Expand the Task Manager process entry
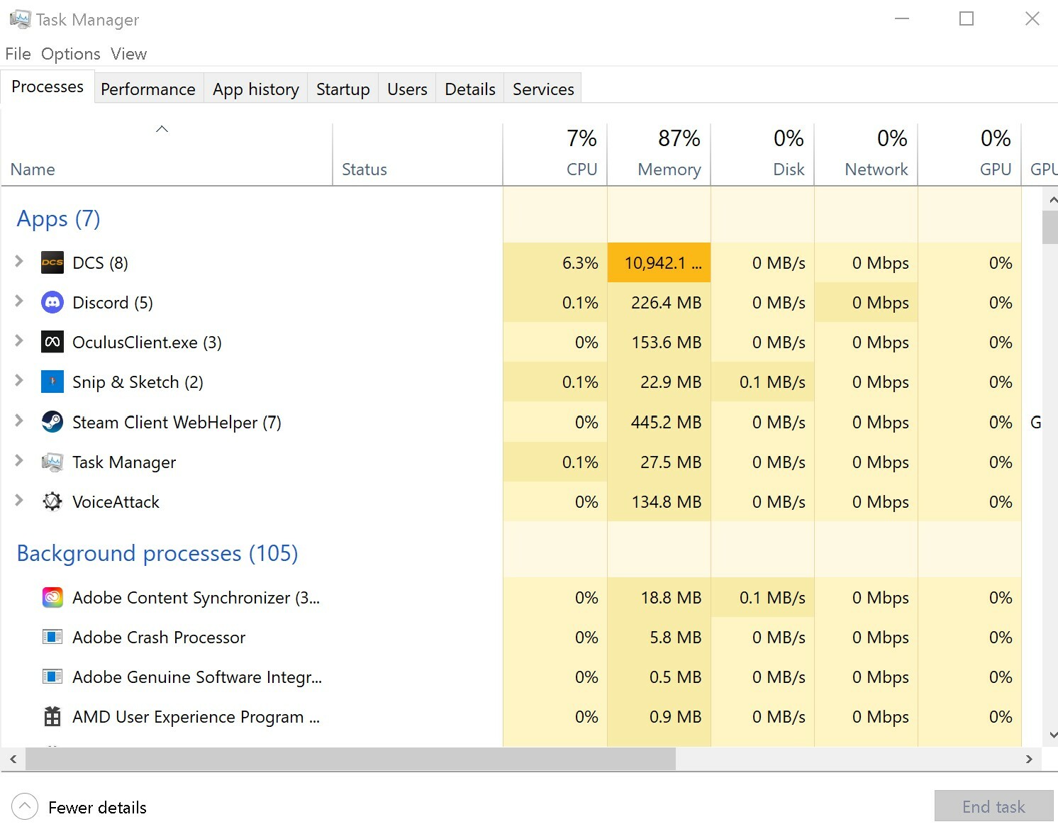1058x834 pixels. click(x=19, y=461)
